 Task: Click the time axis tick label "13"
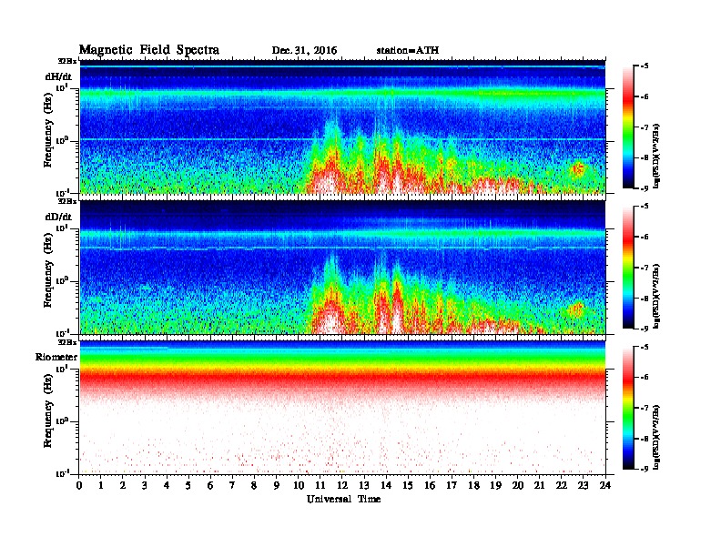364,485
